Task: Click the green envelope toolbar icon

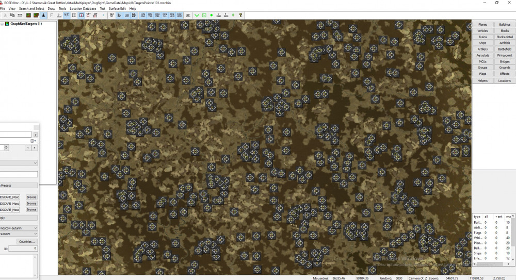Action: tap(204, 15)
